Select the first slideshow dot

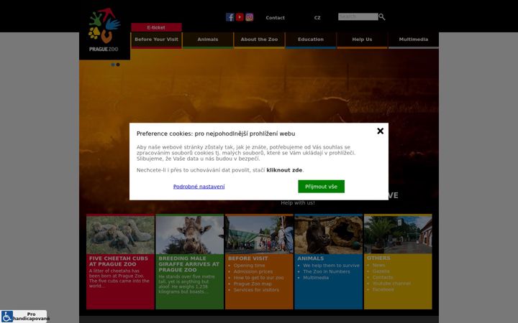113,65
